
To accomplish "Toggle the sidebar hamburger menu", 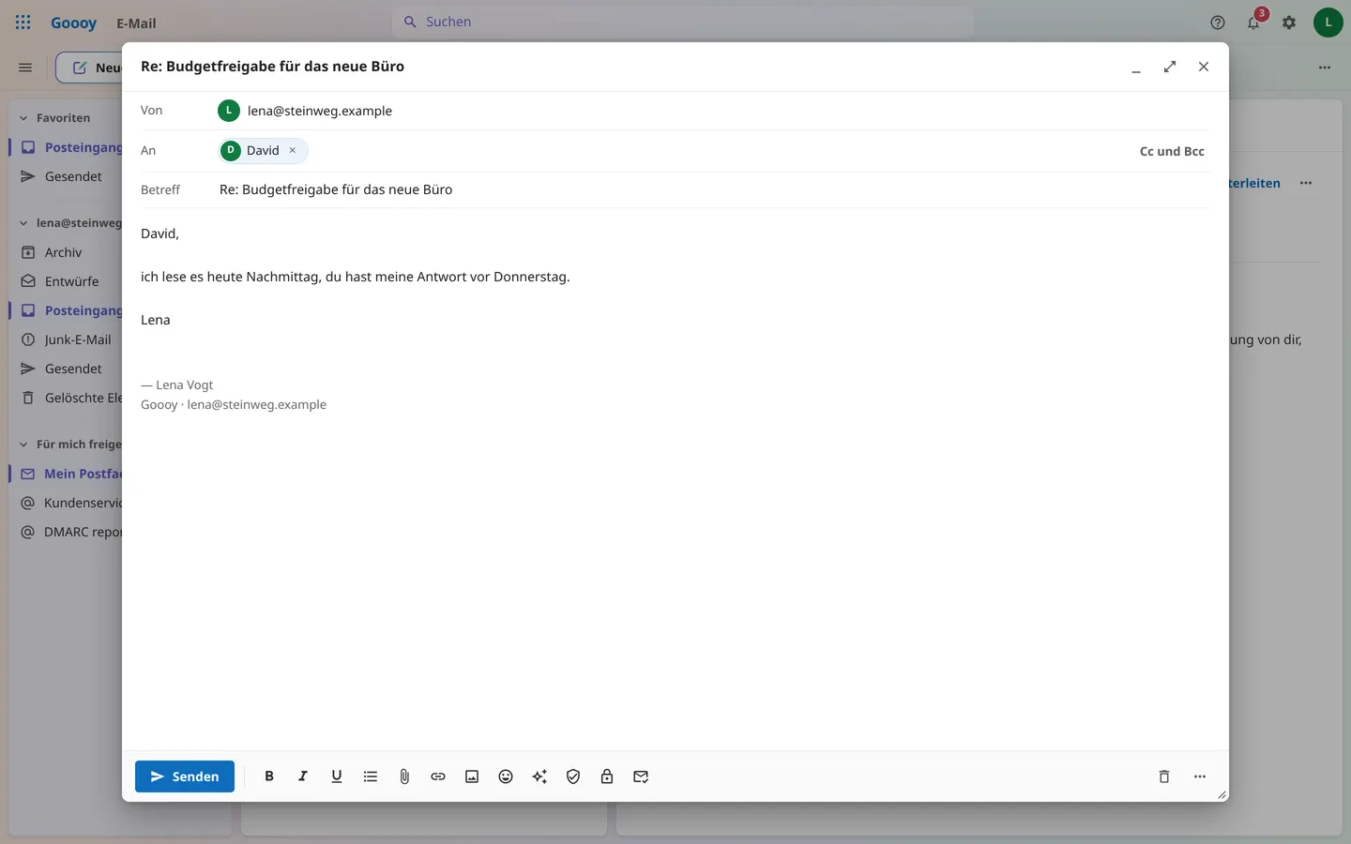I will click(x=25, y=68).
